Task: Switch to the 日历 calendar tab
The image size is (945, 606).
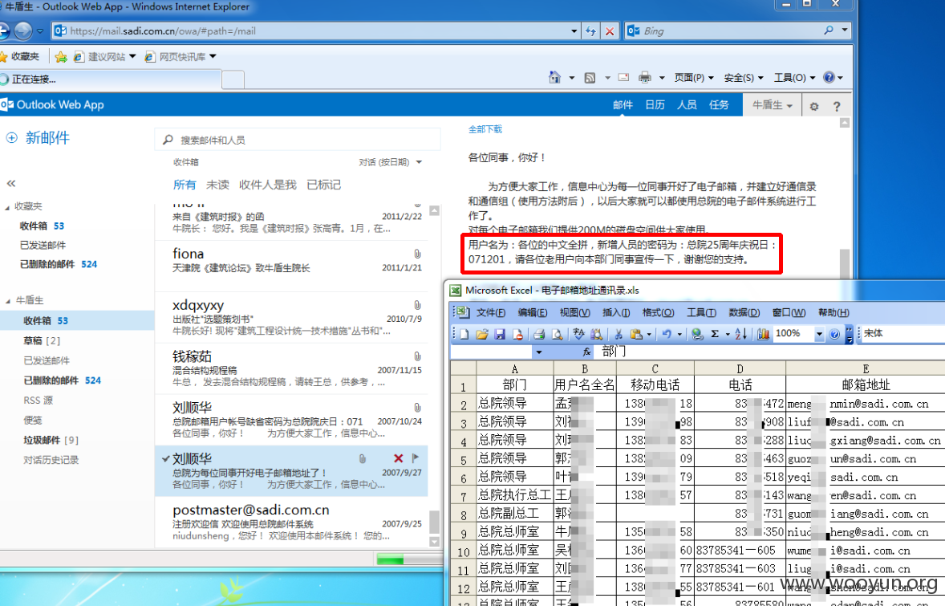Action: (655, 105)
